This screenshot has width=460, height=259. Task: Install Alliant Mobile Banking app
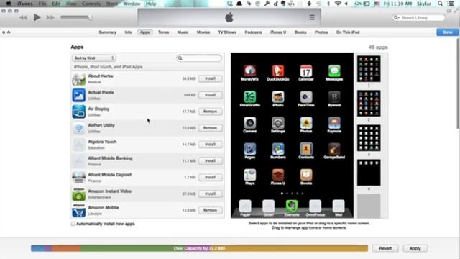[210, 161]
